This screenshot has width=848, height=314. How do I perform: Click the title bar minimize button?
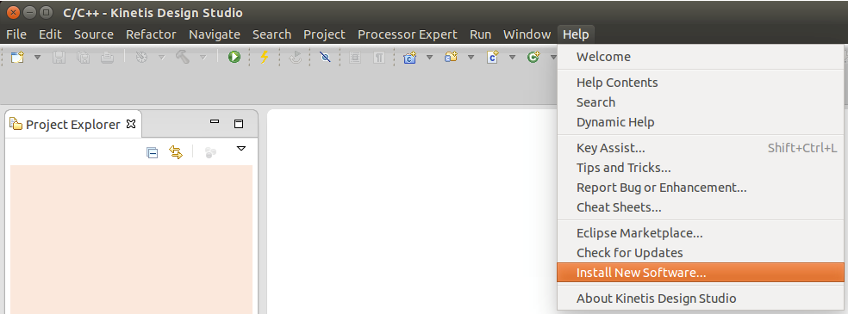pos(30,12)
